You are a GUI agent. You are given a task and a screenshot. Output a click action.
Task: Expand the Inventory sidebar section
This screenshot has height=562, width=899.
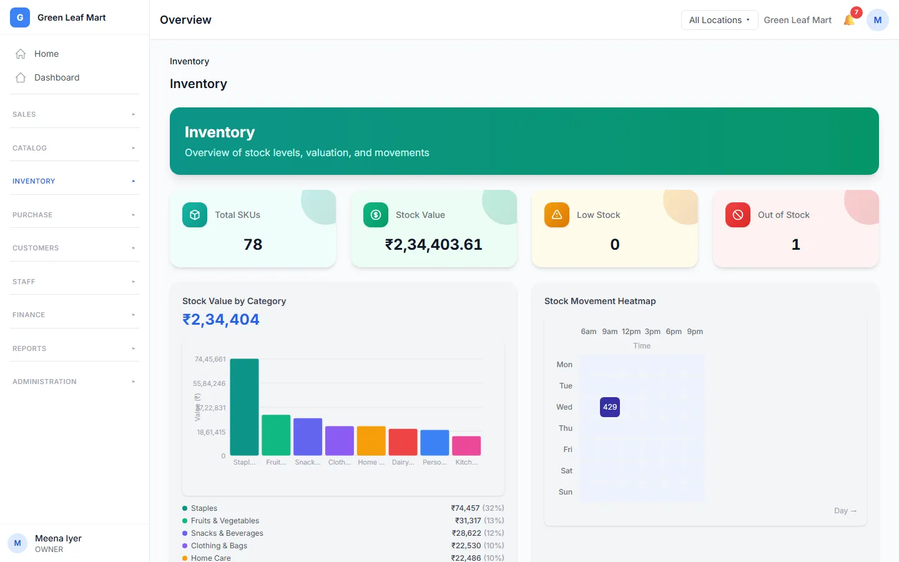point(75,181)
